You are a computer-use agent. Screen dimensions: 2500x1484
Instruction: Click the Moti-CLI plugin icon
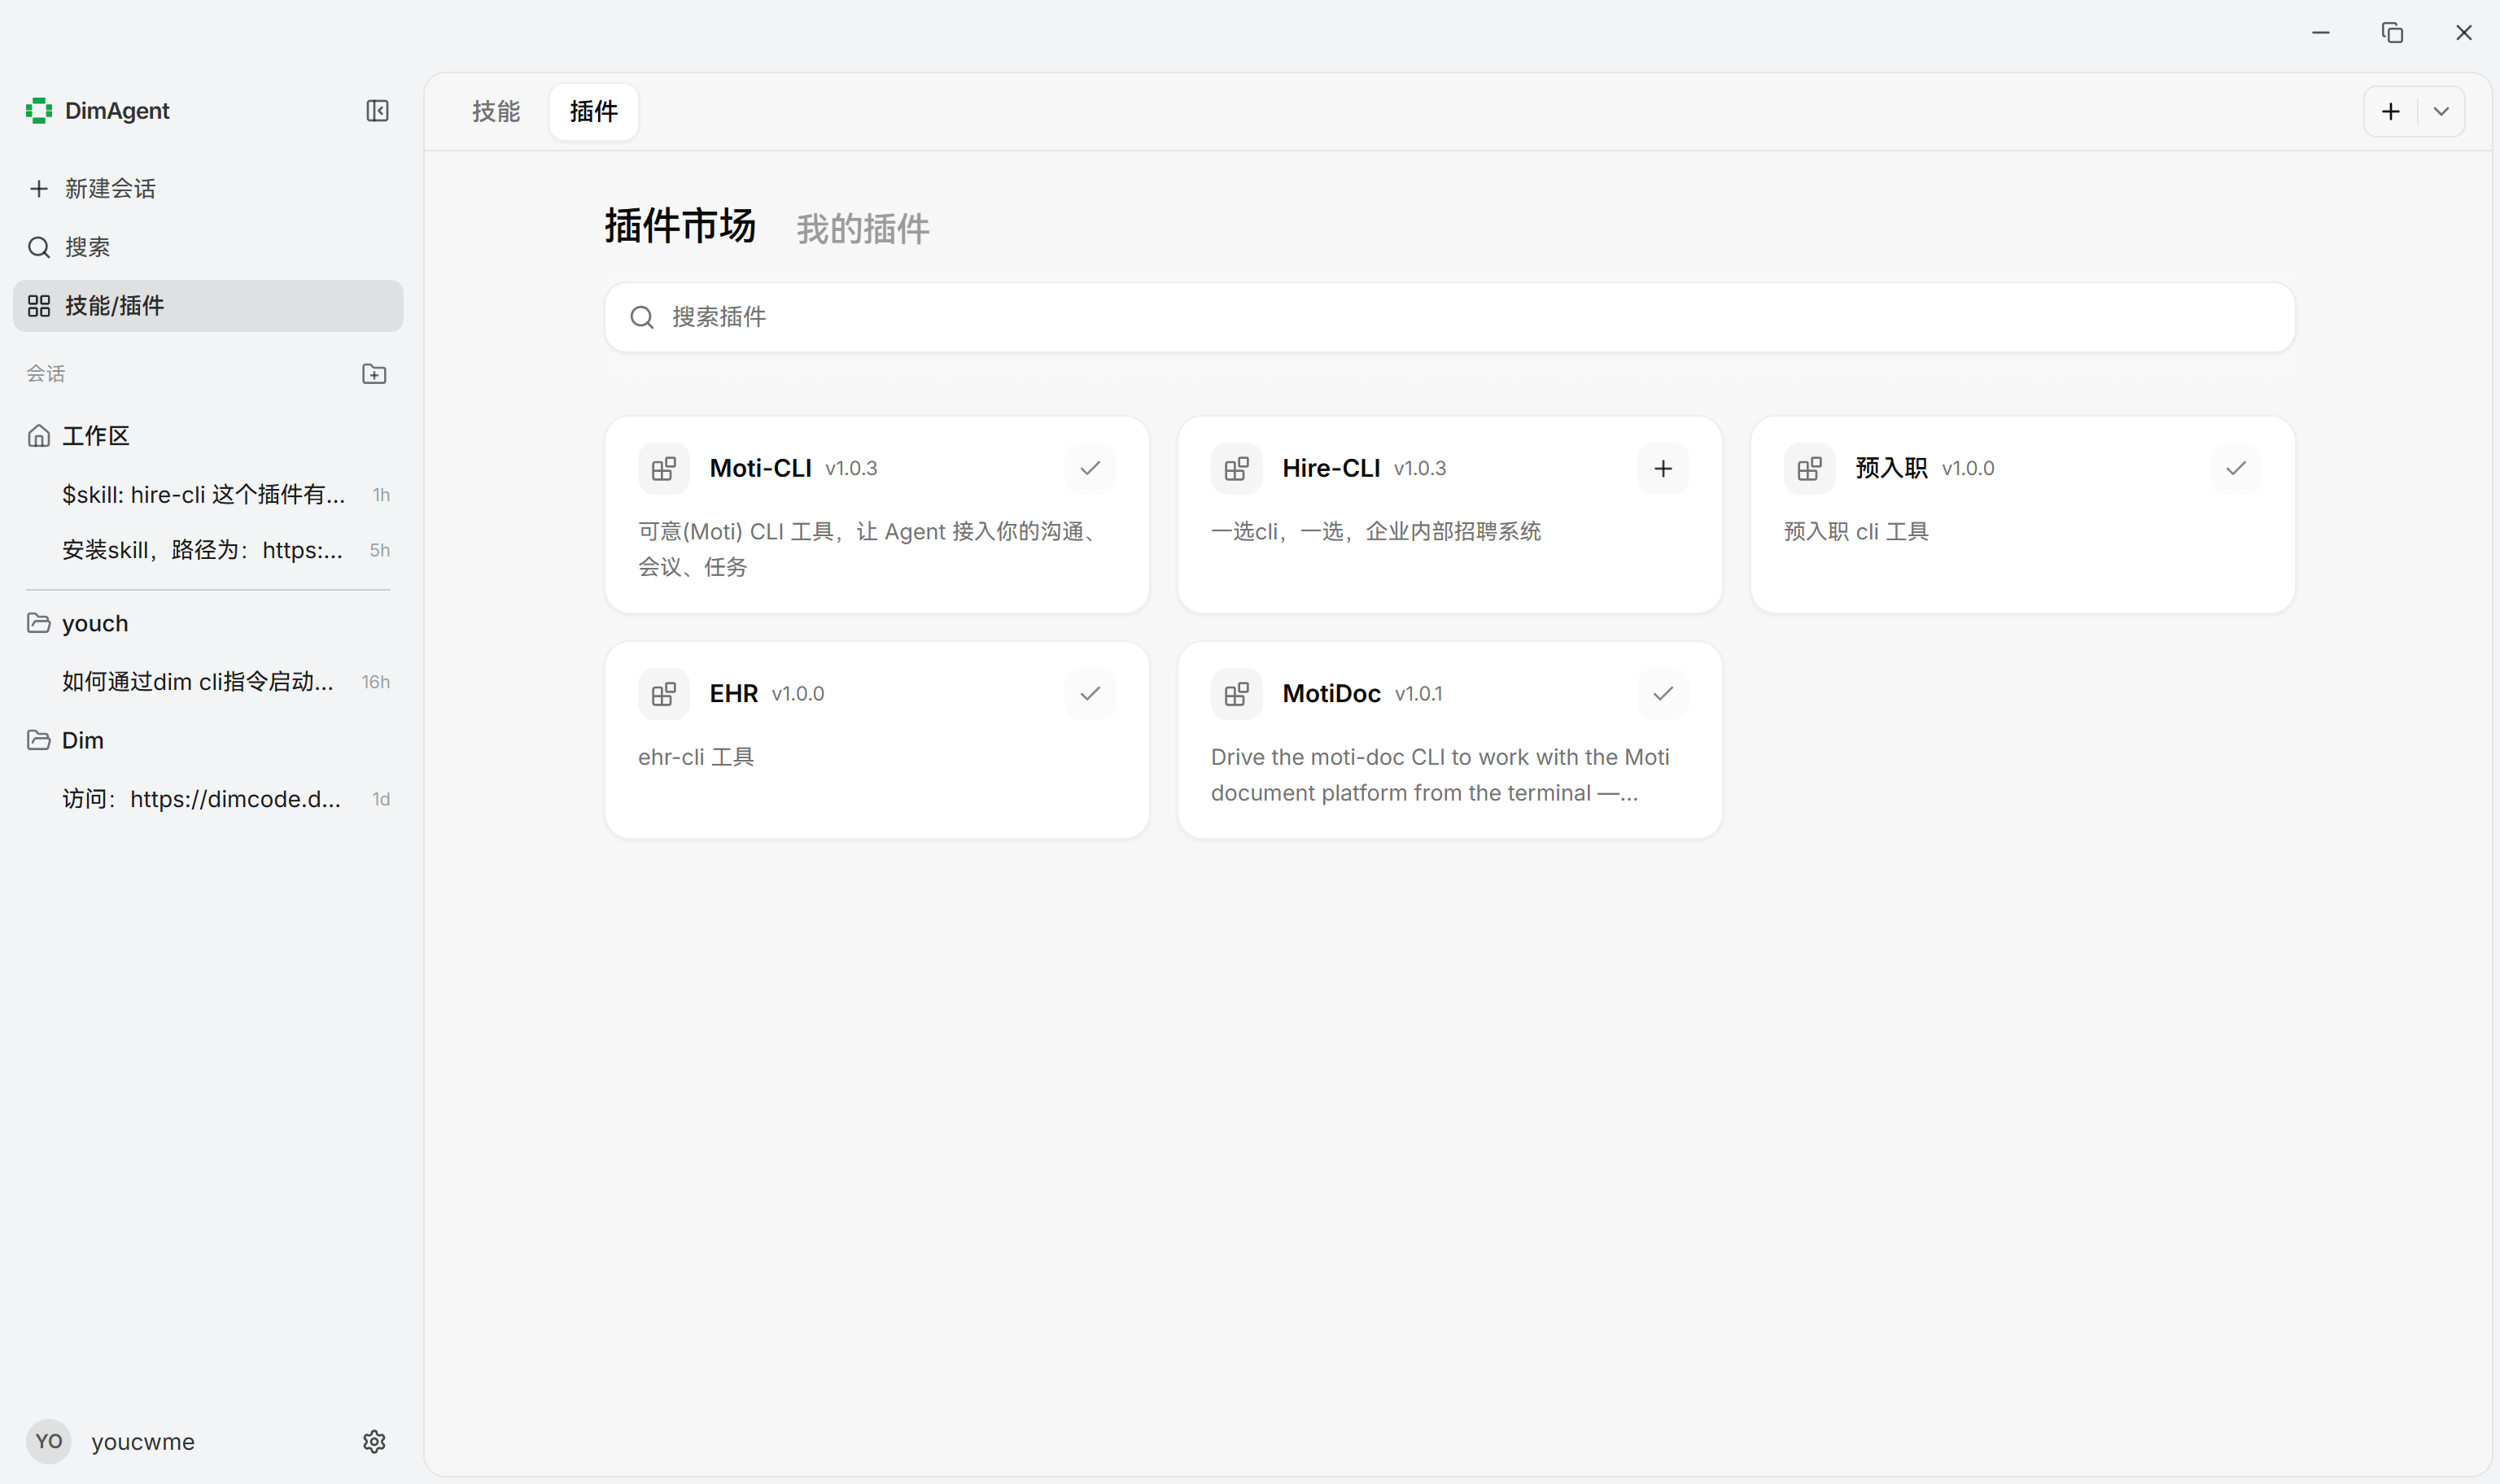[x=664, y=468]
